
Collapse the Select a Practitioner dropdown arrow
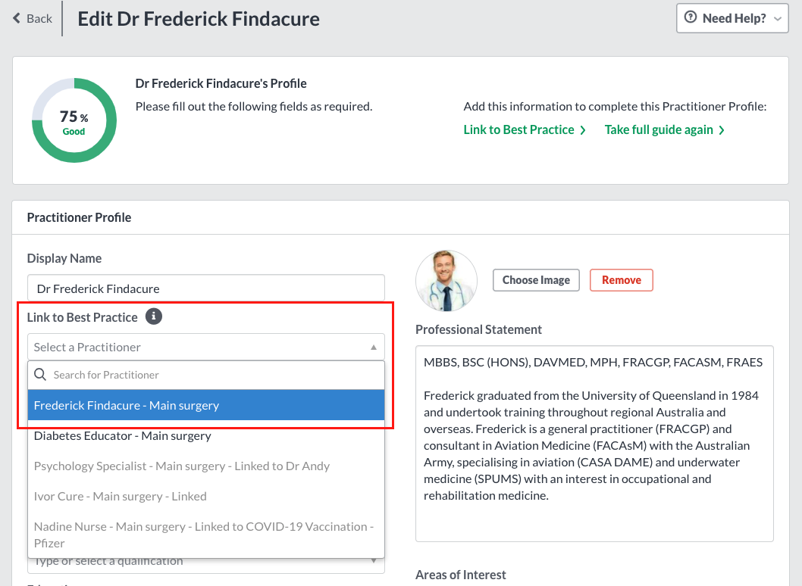(x=374, y=348)
